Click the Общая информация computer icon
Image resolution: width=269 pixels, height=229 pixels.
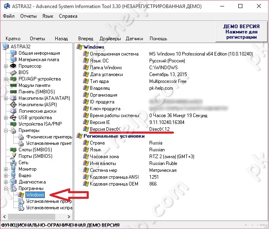[13, 53]
